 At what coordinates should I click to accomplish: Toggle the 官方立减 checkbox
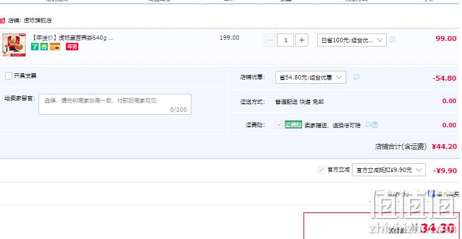point(321,170)
